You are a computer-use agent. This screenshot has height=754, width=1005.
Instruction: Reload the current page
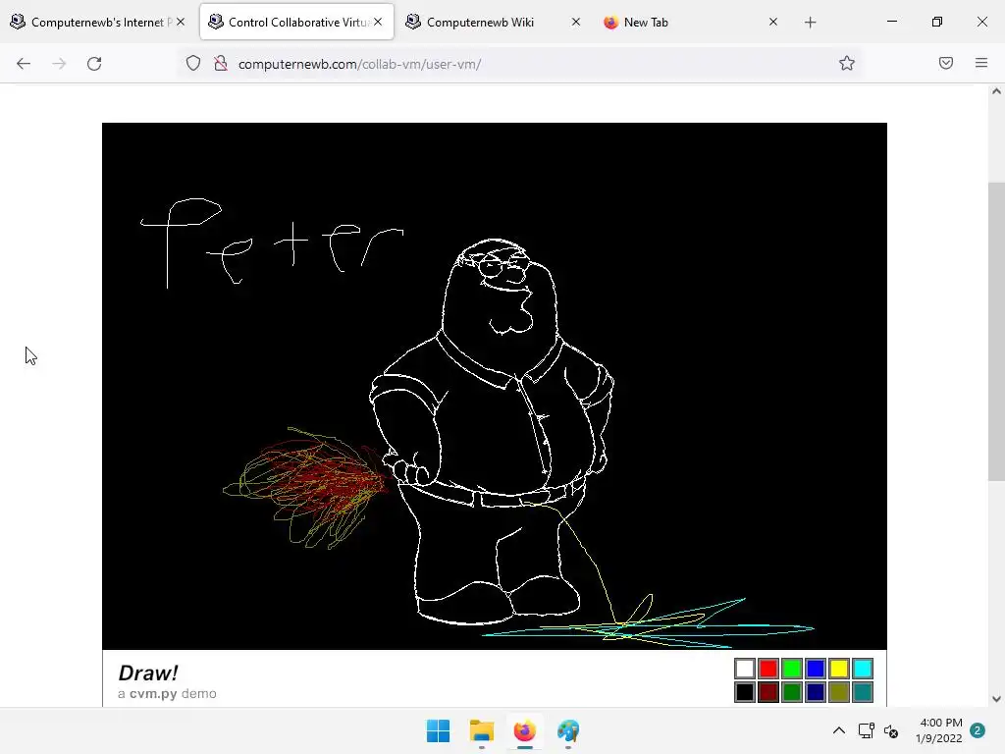pos(94,64)
